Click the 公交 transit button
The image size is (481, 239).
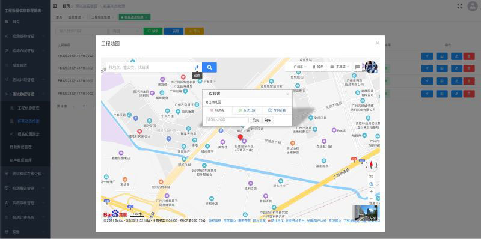pyautogui.click(x=256, y=120)
